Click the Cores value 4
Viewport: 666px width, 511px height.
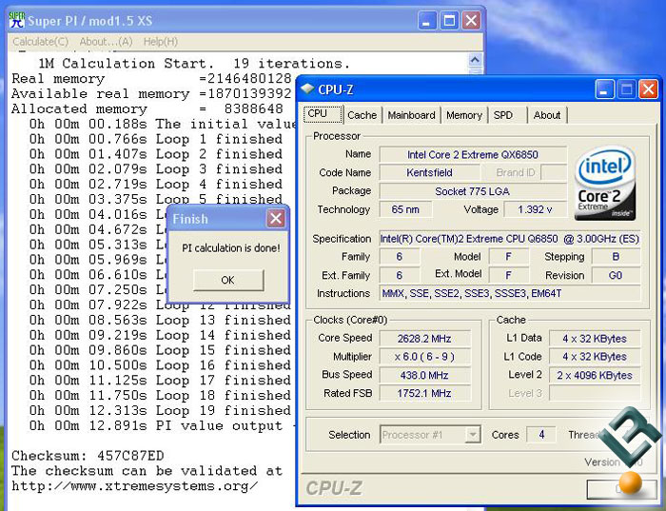[x=541, y=435]
